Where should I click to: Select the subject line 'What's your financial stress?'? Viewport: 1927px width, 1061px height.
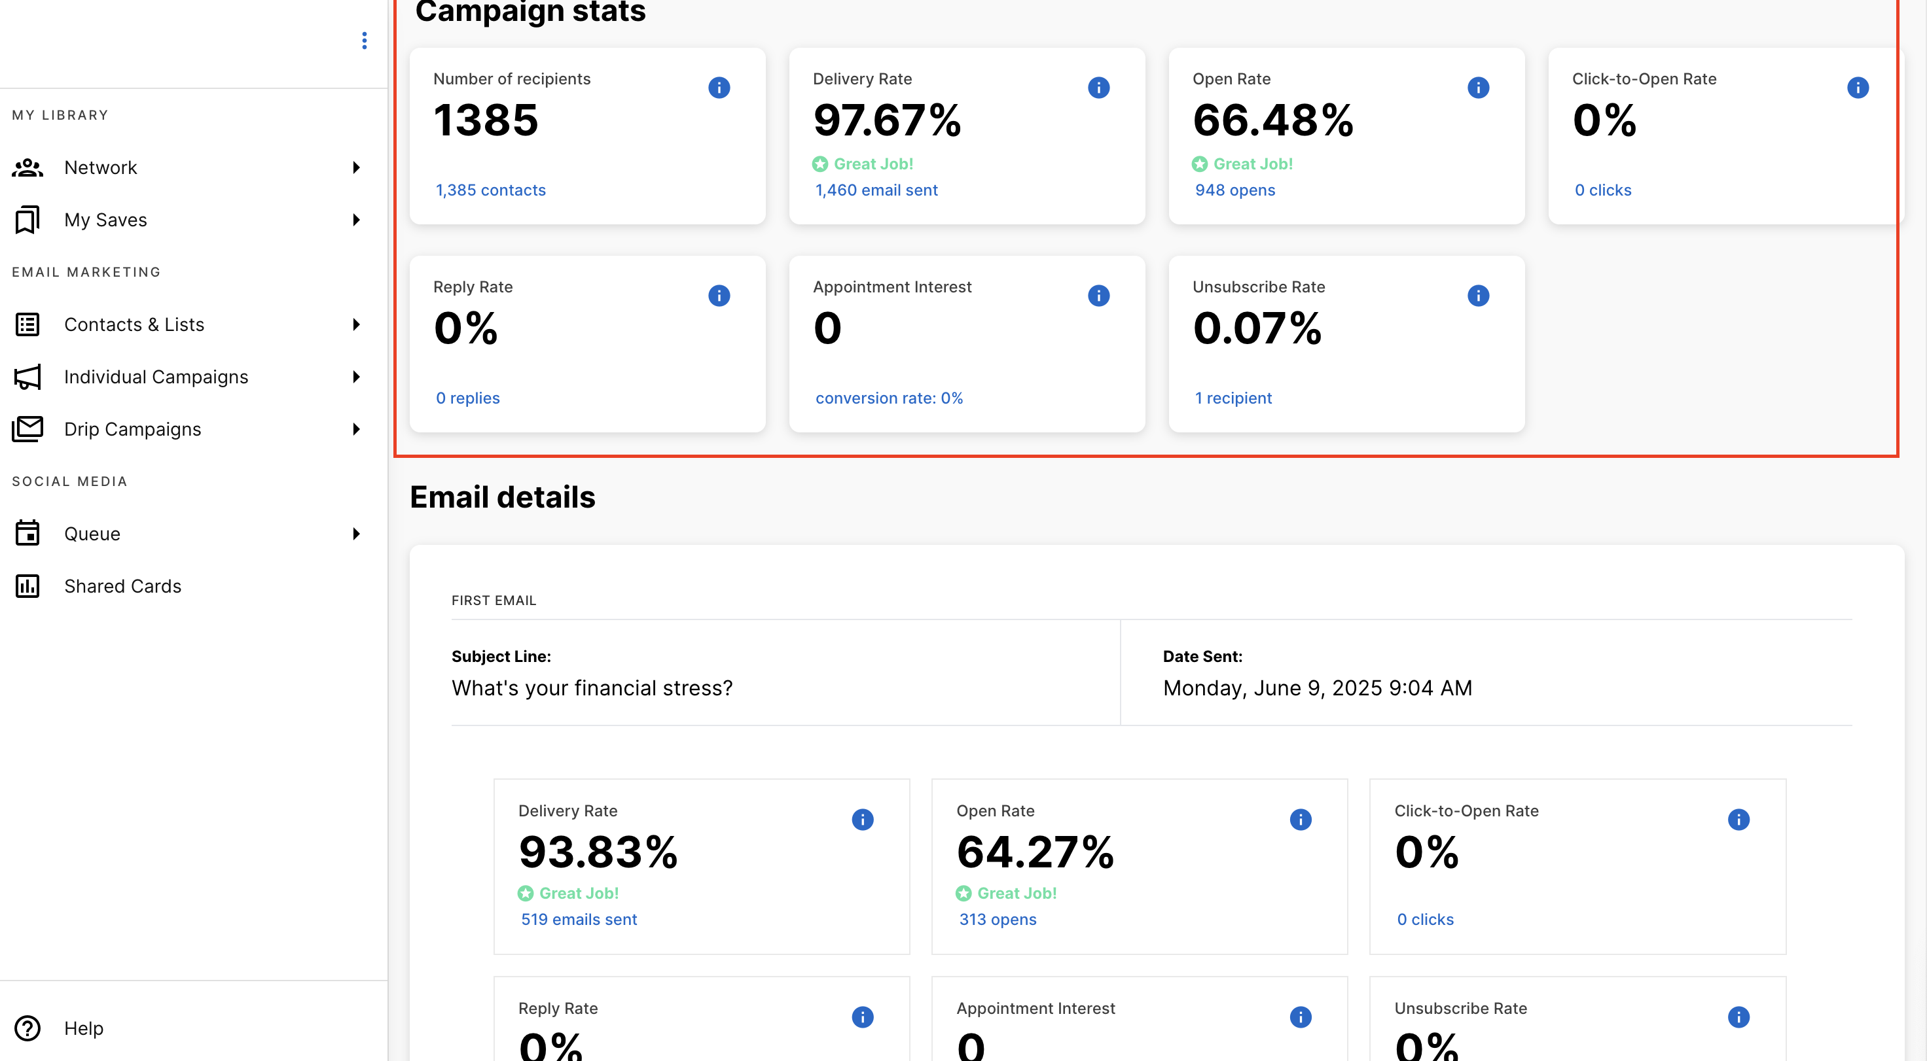point(592,688)
